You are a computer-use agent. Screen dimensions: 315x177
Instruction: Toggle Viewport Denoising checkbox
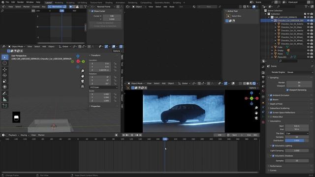[287, 90]
